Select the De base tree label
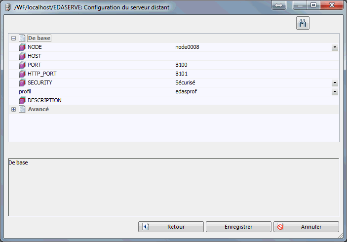 tap(39, 38)
